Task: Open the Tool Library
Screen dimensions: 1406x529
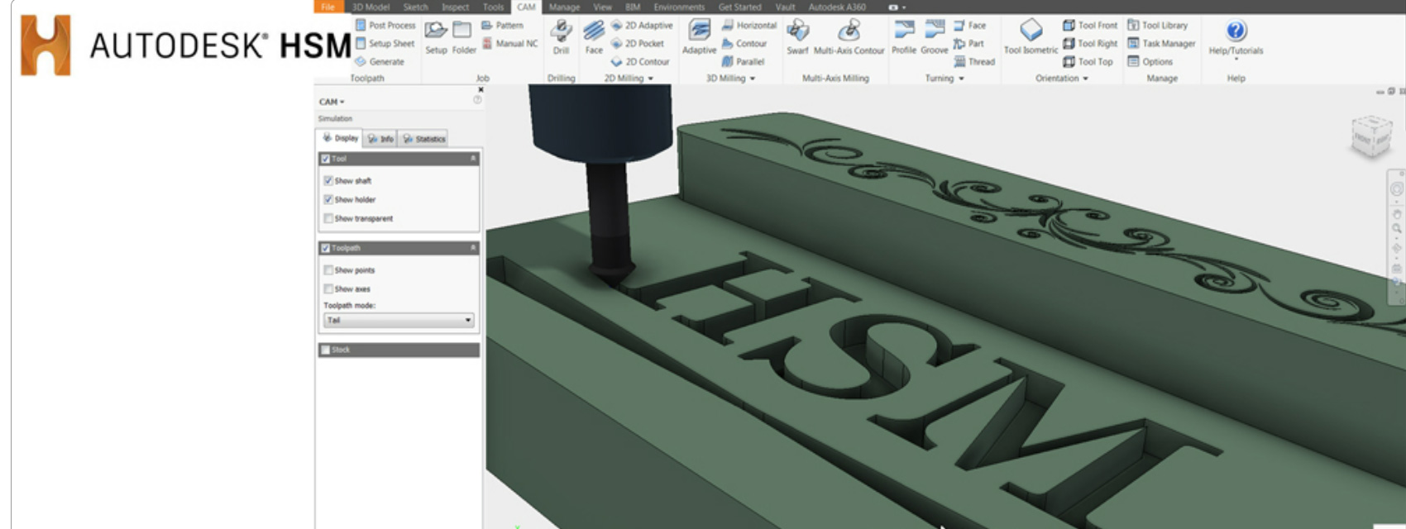Action: click(x=1157, y=26)
